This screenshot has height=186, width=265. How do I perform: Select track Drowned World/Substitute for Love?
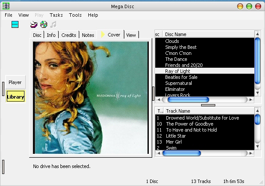(205, 118)
